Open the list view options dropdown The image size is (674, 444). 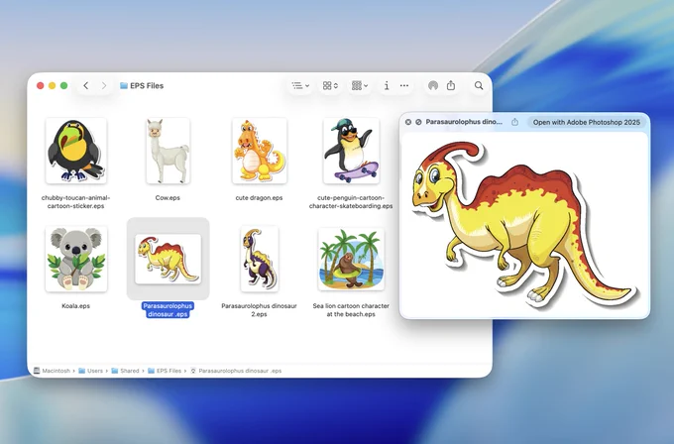pos(300,85)
